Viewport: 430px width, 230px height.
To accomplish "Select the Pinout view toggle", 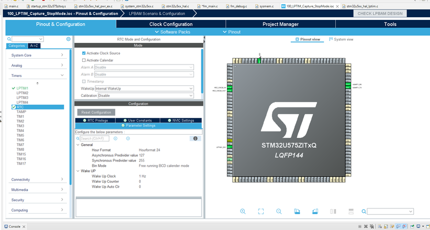I will point(308,39).
